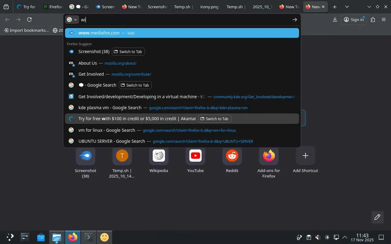Switch to the Firefox tab
Viewport: 391px width, 244px height.
click(x=53, y=7)
